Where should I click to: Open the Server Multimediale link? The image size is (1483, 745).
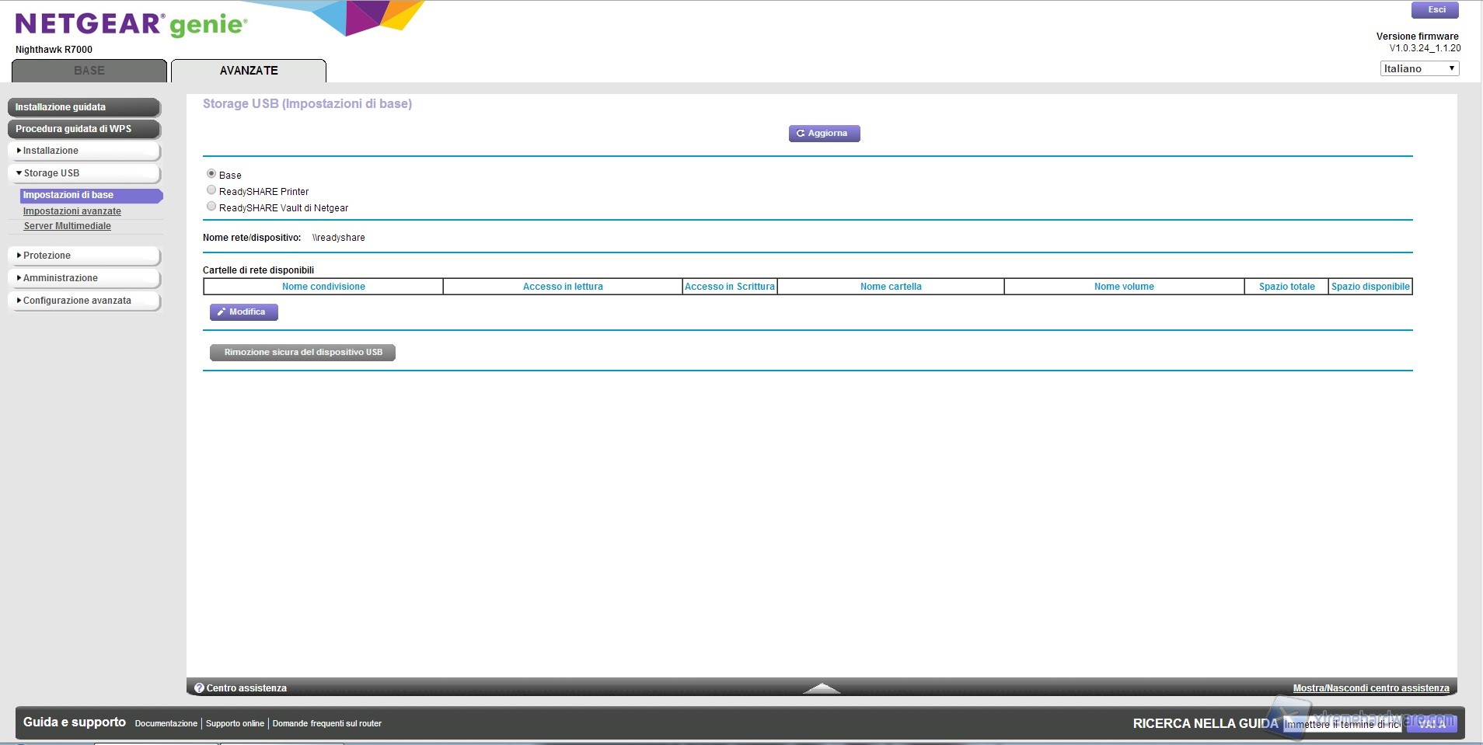coord(68,226)
